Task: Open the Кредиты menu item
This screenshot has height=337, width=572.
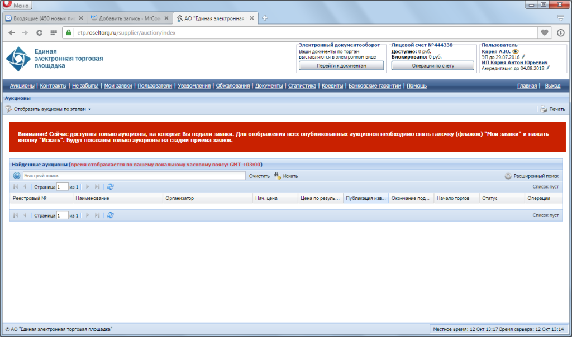Action: [332, 85]
